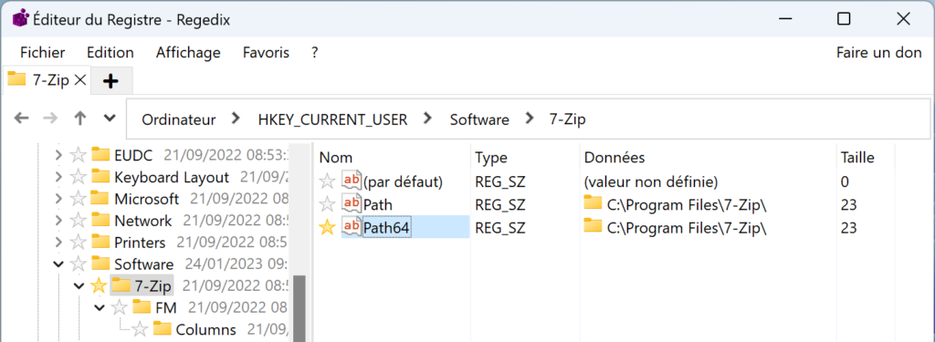Remove favorite star from 7-Zip key
This screenshot has width=935, height=342.
[x=99, y=285]
